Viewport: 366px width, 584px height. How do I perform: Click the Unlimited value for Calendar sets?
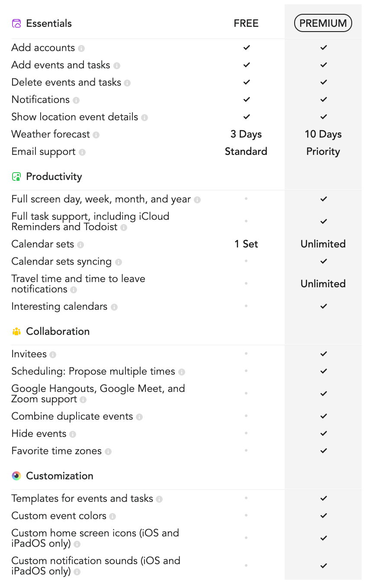click(323, 244)
